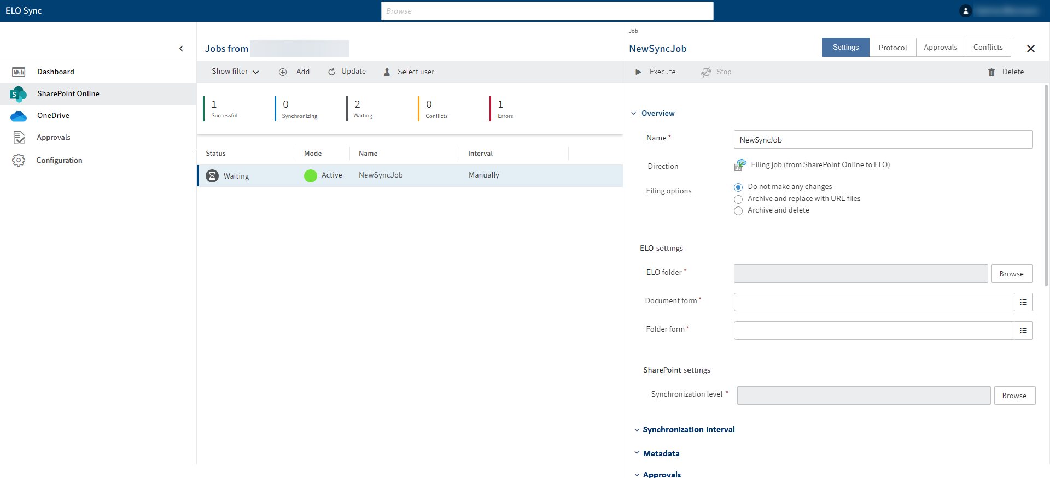Viewport: 1050px width, 478px height.
Task: Click the Add job button label
Action: click(303, 72)
